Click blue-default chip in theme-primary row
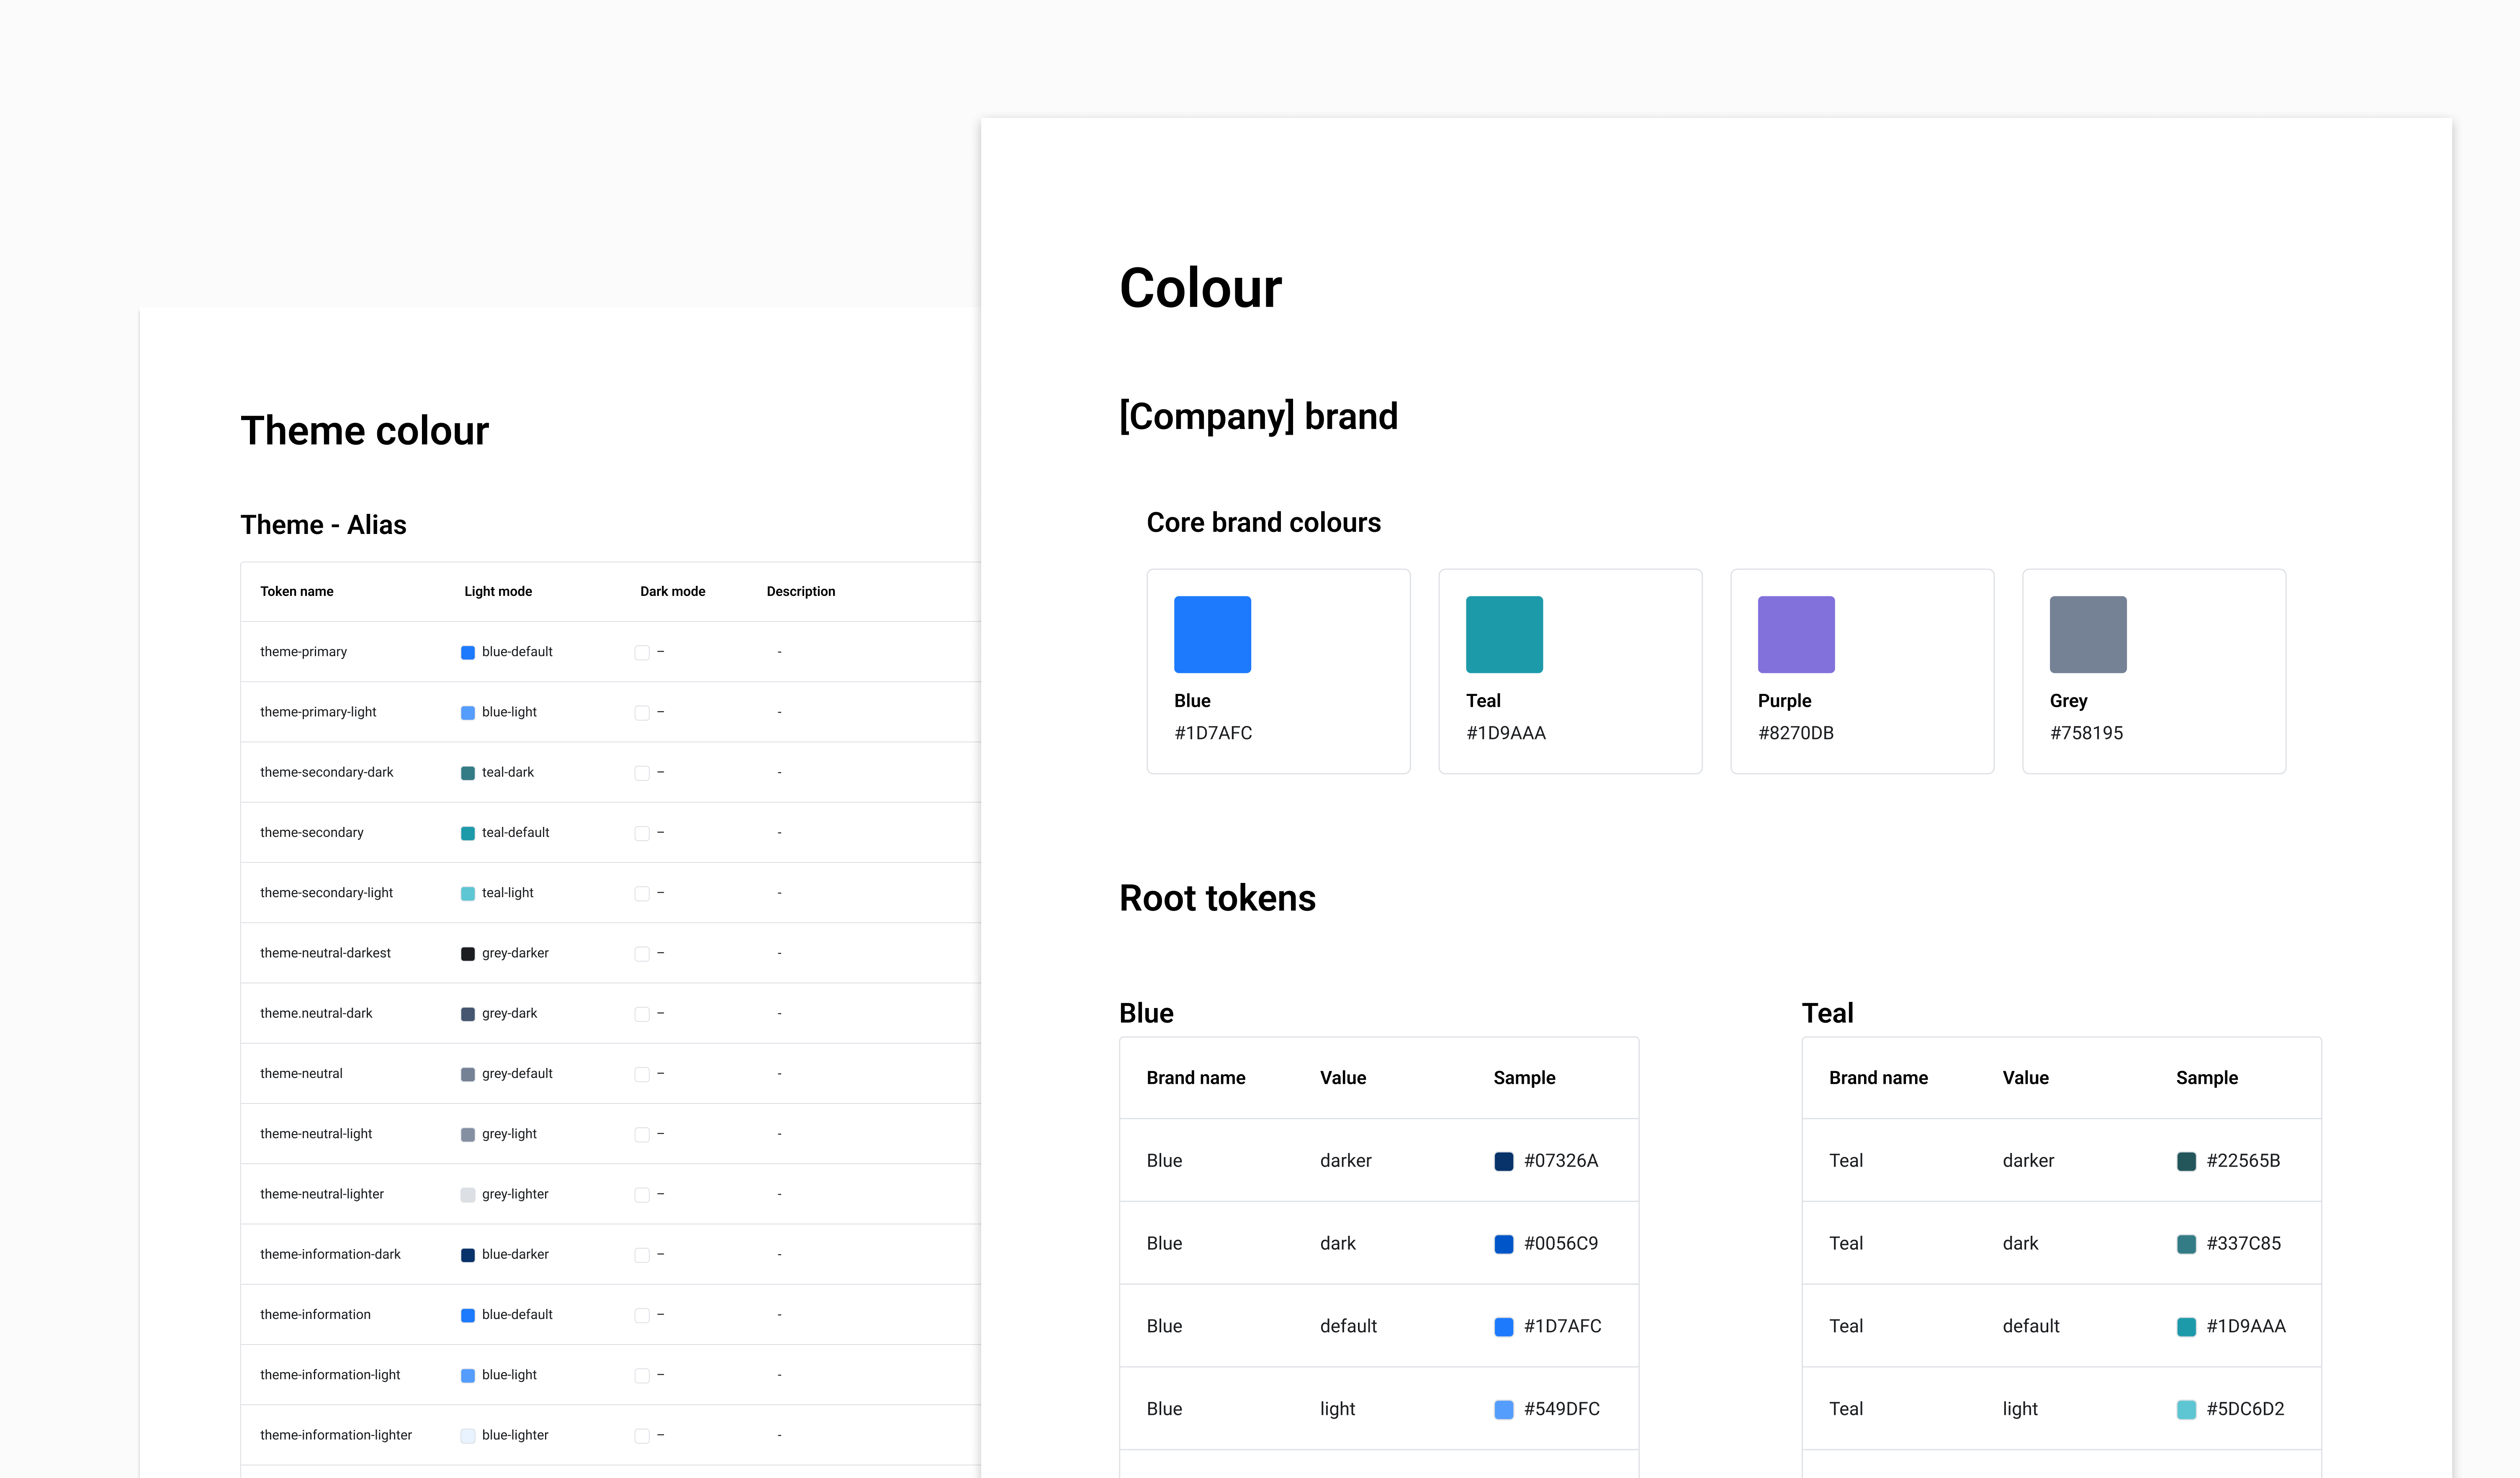This screenshot has width=2520, height=1478. (x=467, y=652)
